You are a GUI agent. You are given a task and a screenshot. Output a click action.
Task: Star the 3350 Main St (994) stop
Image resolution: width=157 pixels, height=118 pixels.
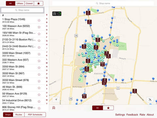(39, 68)
